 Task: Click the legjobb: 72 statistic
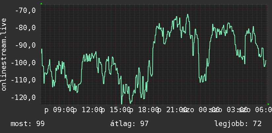pos(238,124)
